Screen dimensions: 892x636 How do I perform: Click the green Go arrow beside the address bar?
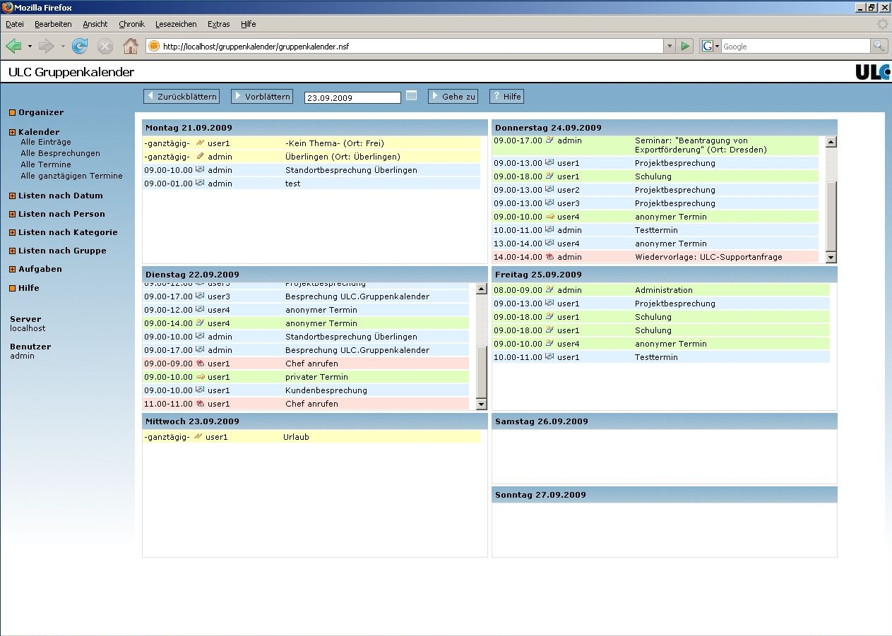(685, 46)
